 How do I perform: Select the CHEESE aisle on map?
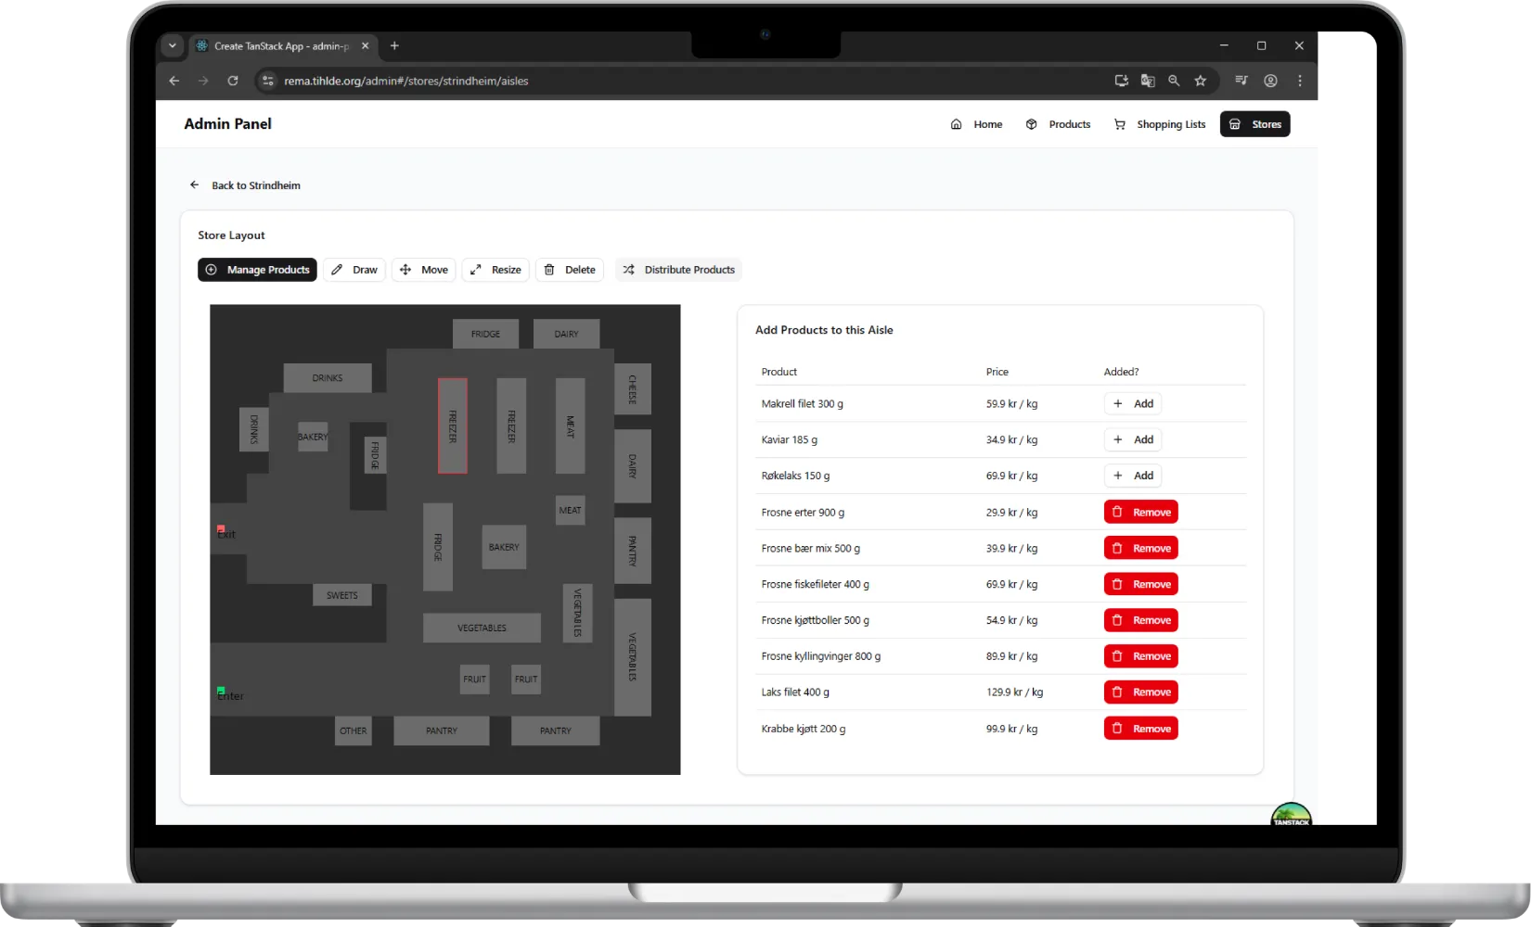tap(633, 389)
